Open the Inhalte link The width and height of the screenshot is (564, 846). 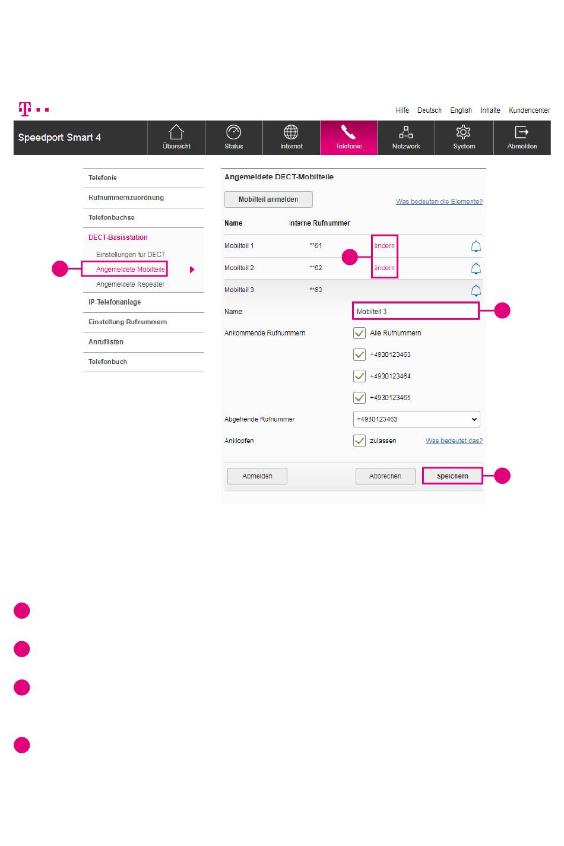(x=490, y=110)
